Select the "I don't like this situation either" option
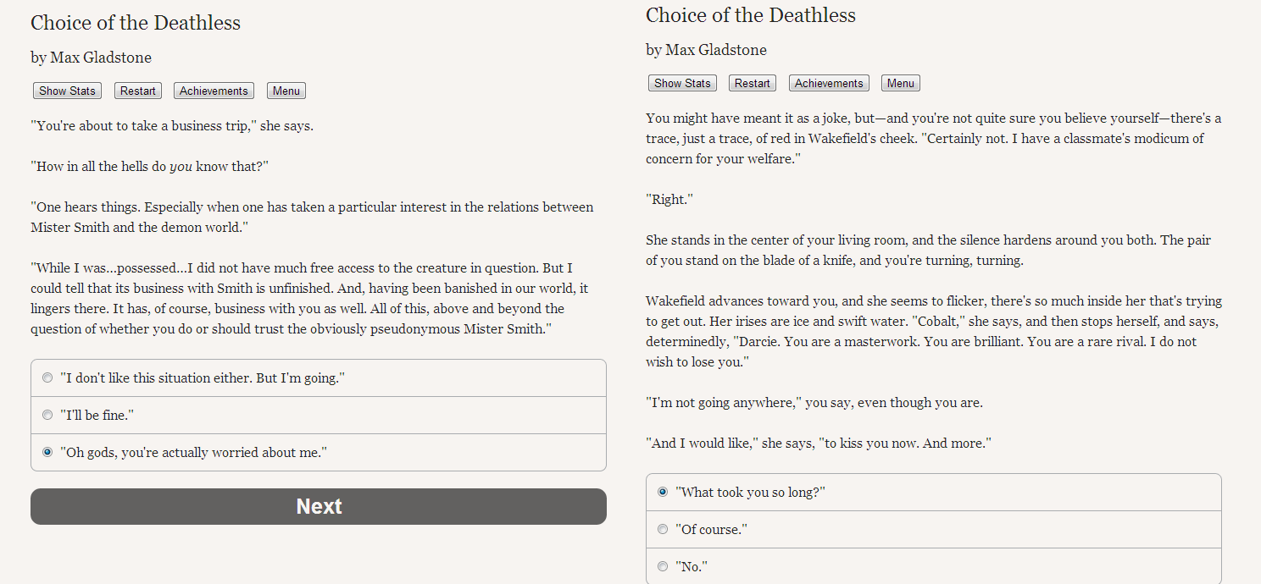 click(47, 378)
